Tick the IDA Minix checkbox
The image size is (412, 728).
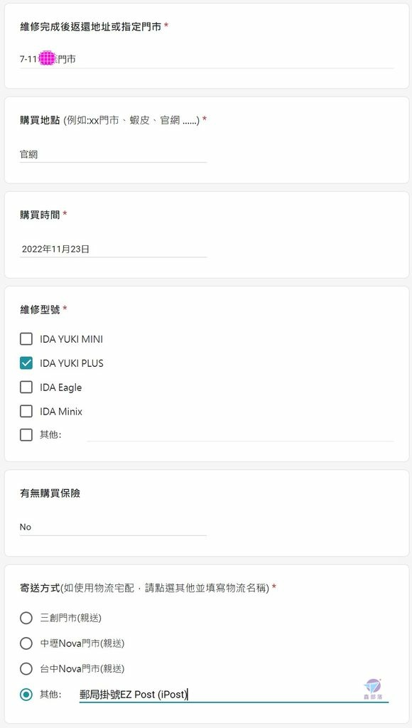point(26,412)
